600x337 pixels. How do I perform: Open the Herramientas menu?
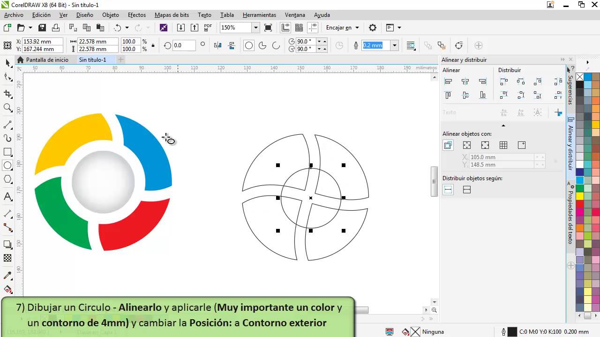pos(259,15)
